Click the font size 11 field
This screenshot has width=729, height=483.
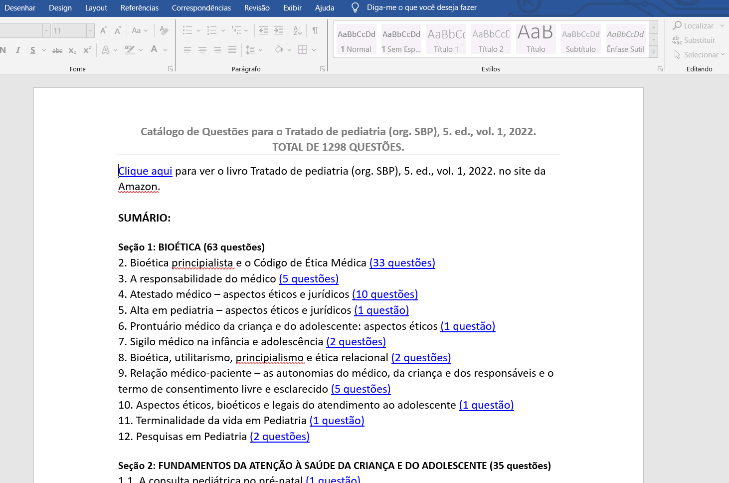click(69, 31)
